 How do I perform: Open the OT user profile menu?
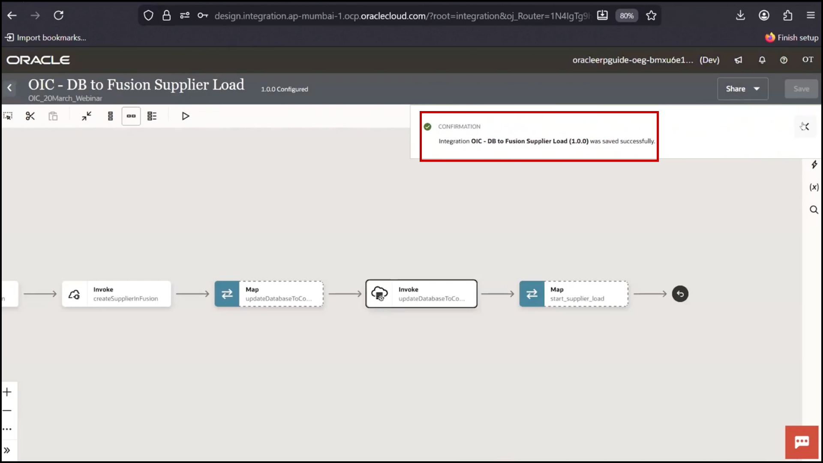pyautogui.click(x=808, y=60)
